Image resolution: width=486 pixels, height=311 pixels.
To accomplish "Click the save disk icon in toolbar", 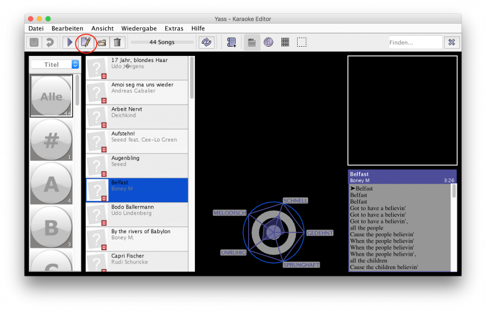I will coord(34,42).
